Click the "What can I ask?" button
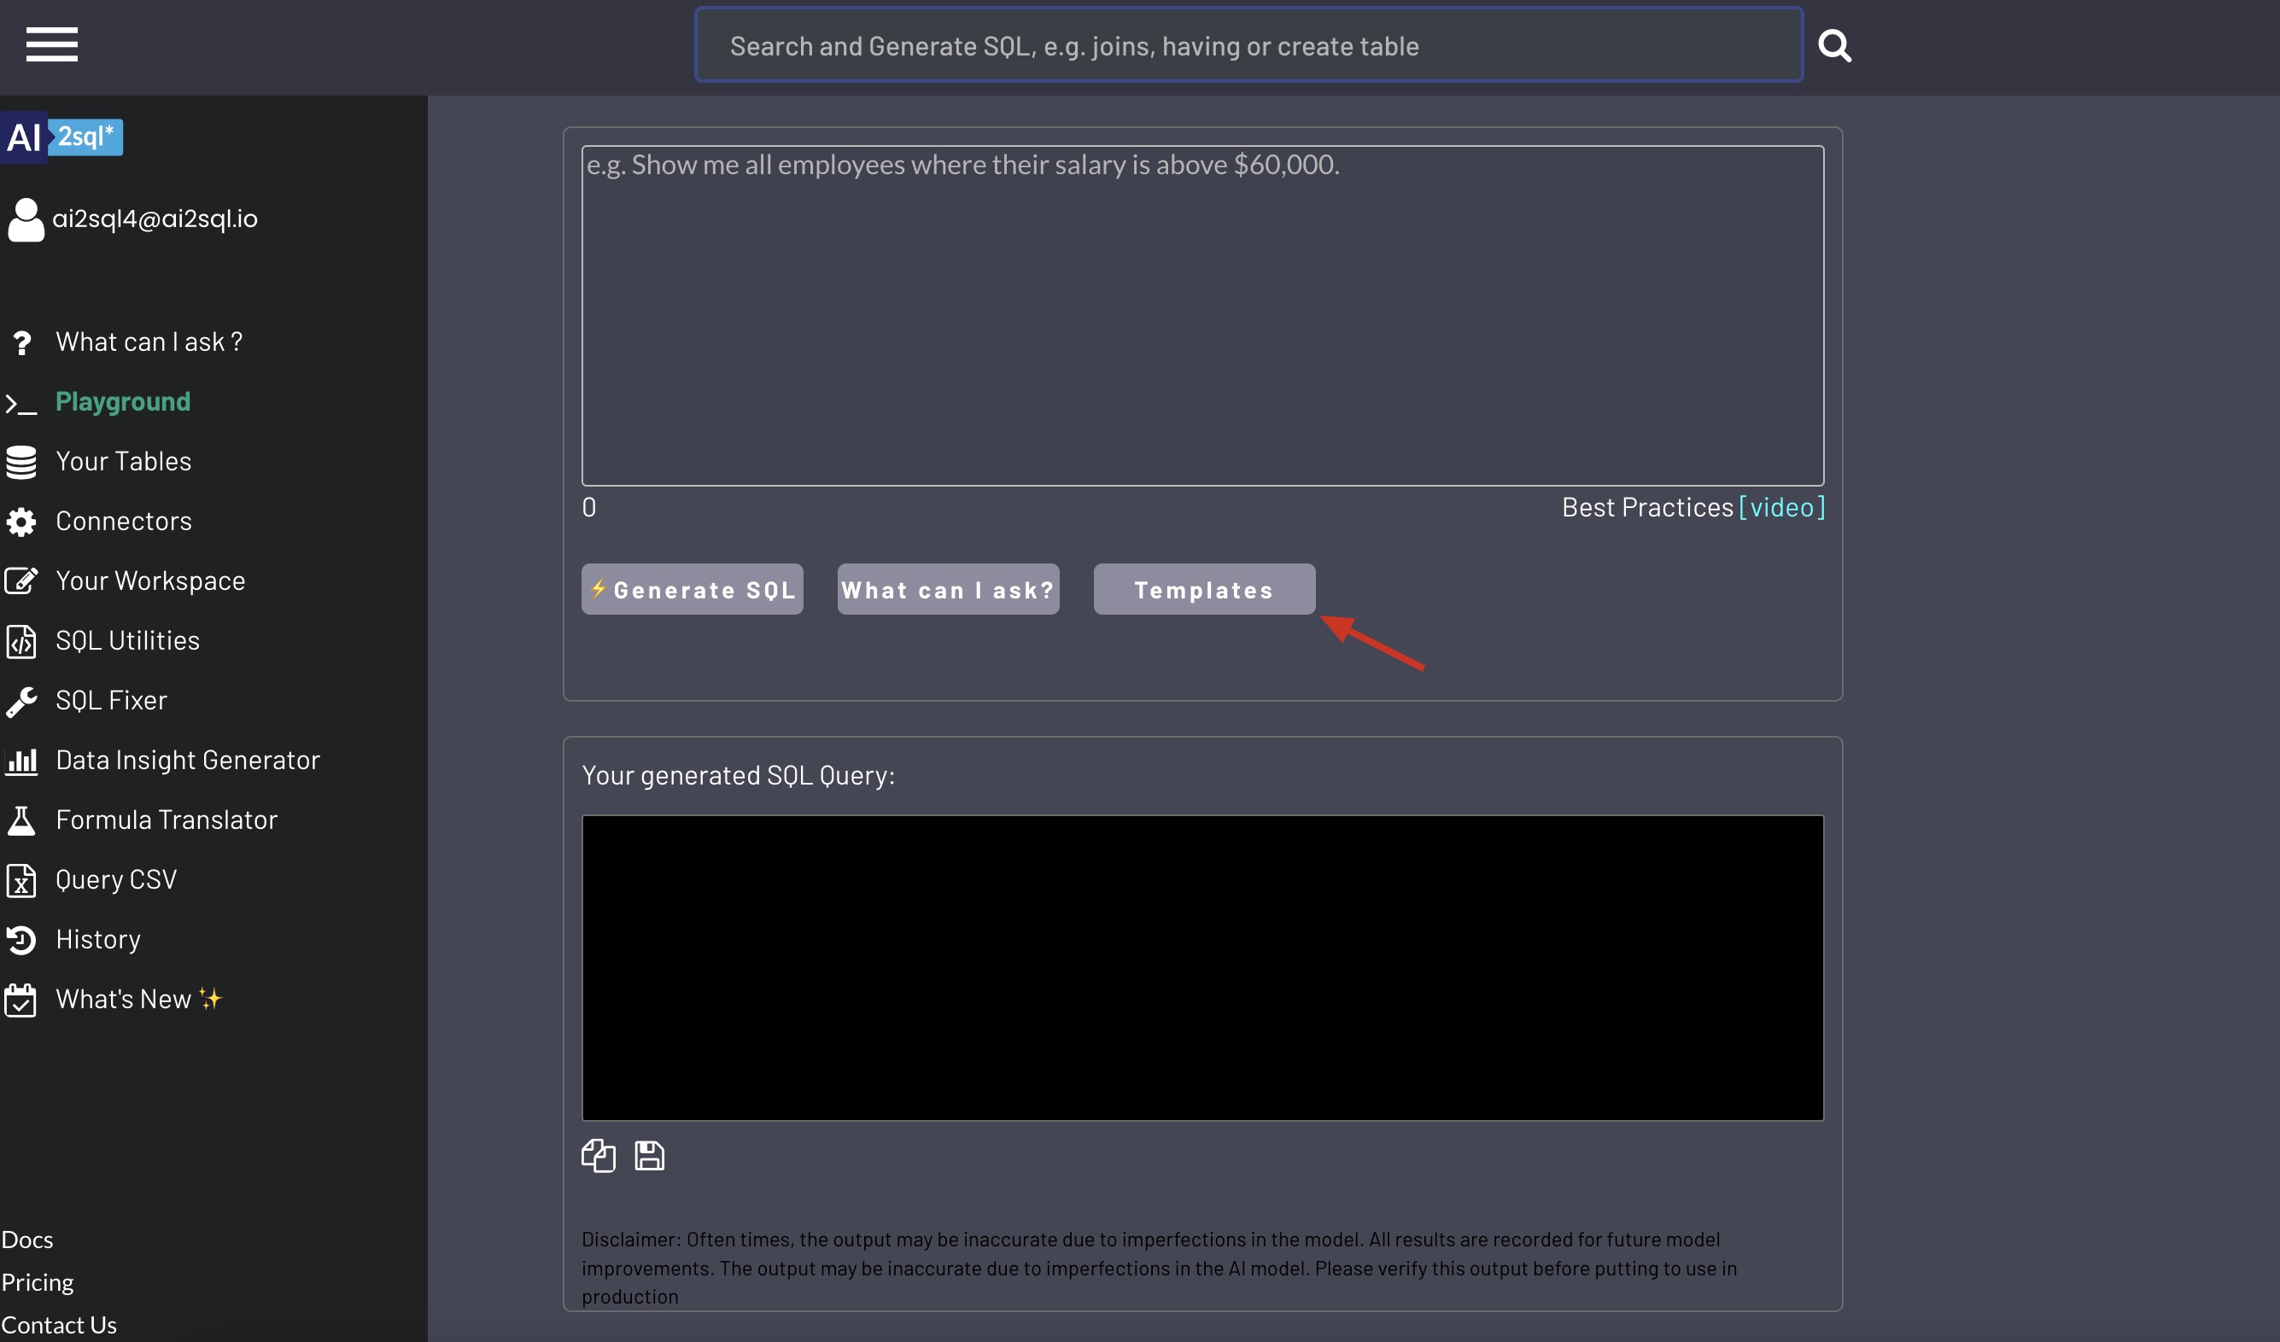 (x=947, y=590)
